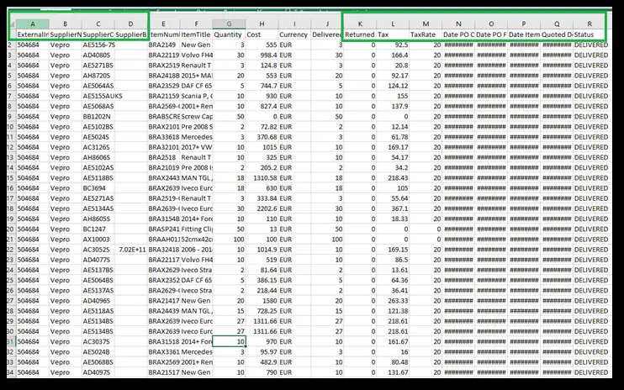624x390 pixels.
Task: Click the Fitting Cli item title cell
Action: point(196,229)
